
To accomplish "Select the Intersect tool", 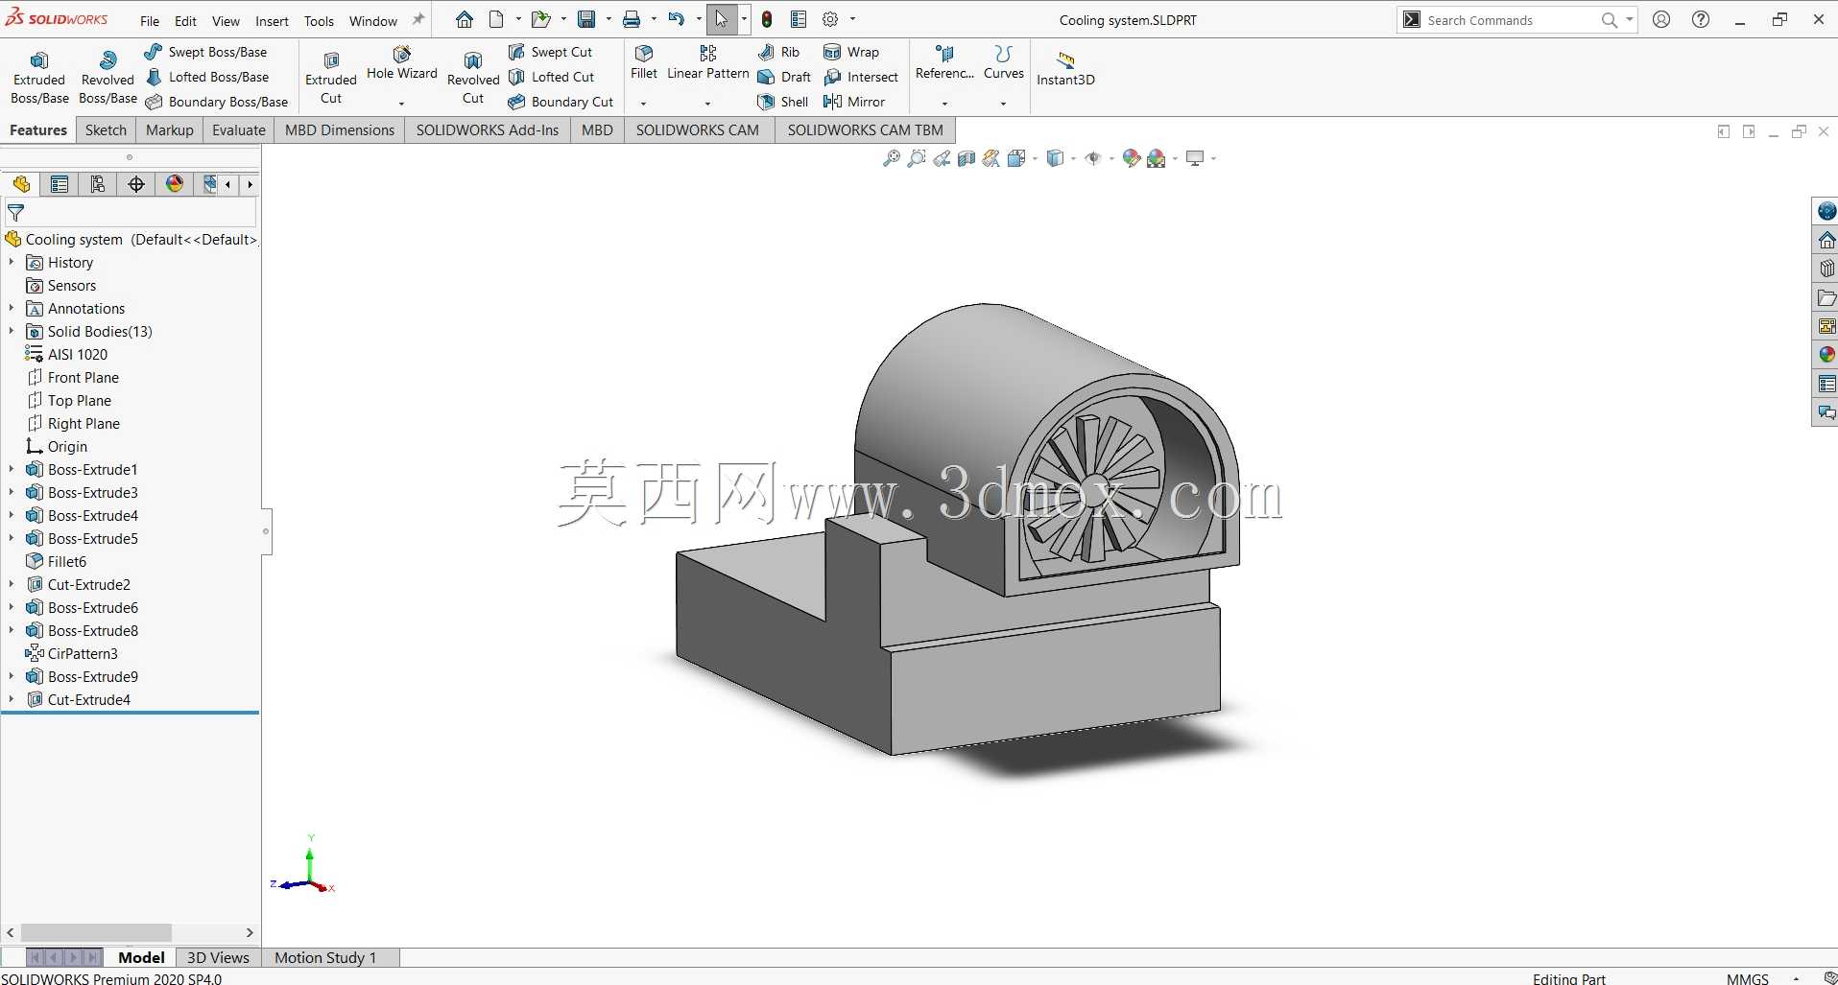I will (x=861, y=77).
